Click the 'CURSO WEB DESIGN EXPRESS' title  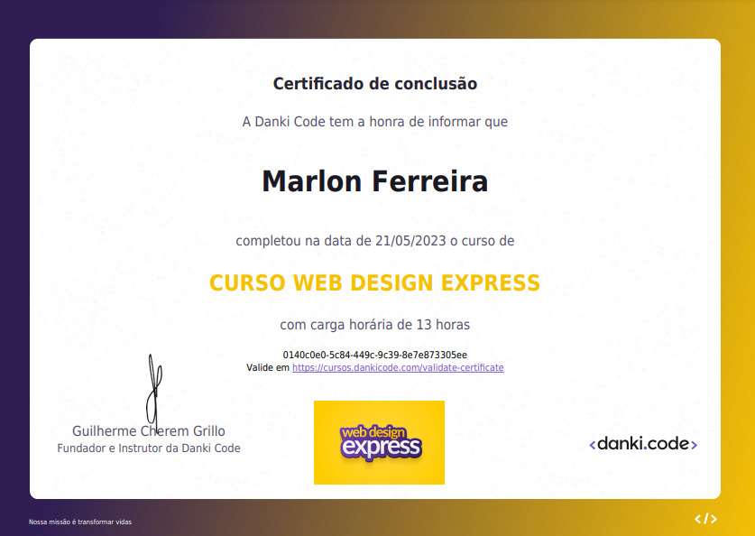point(374,282)
